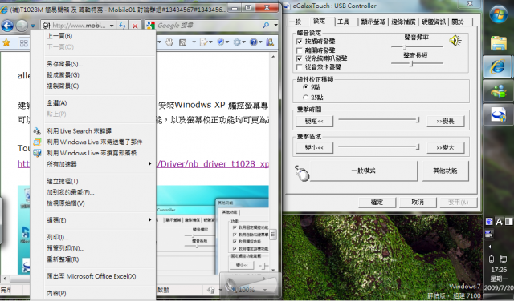Click the 變小<< double-click area button
Screen dimensions: 514x301
314,148
